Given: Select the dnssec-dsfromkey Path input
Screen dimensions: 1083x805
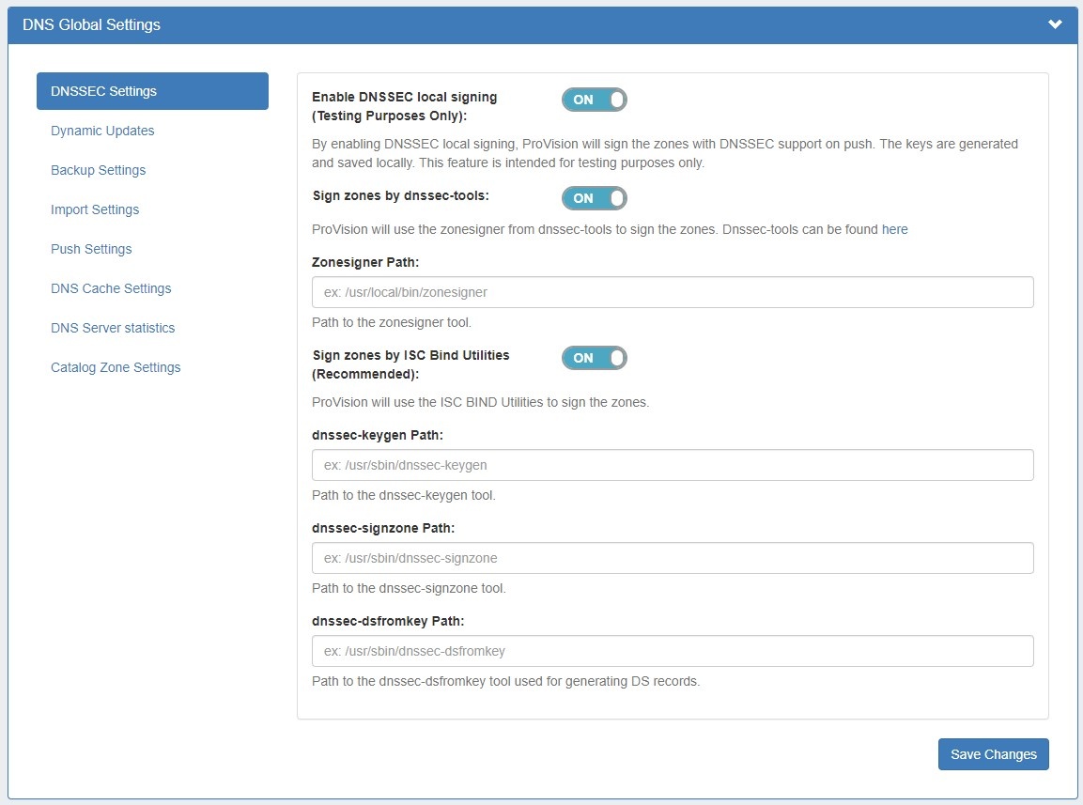Looking at the screenshot, I should coord(673,651).
